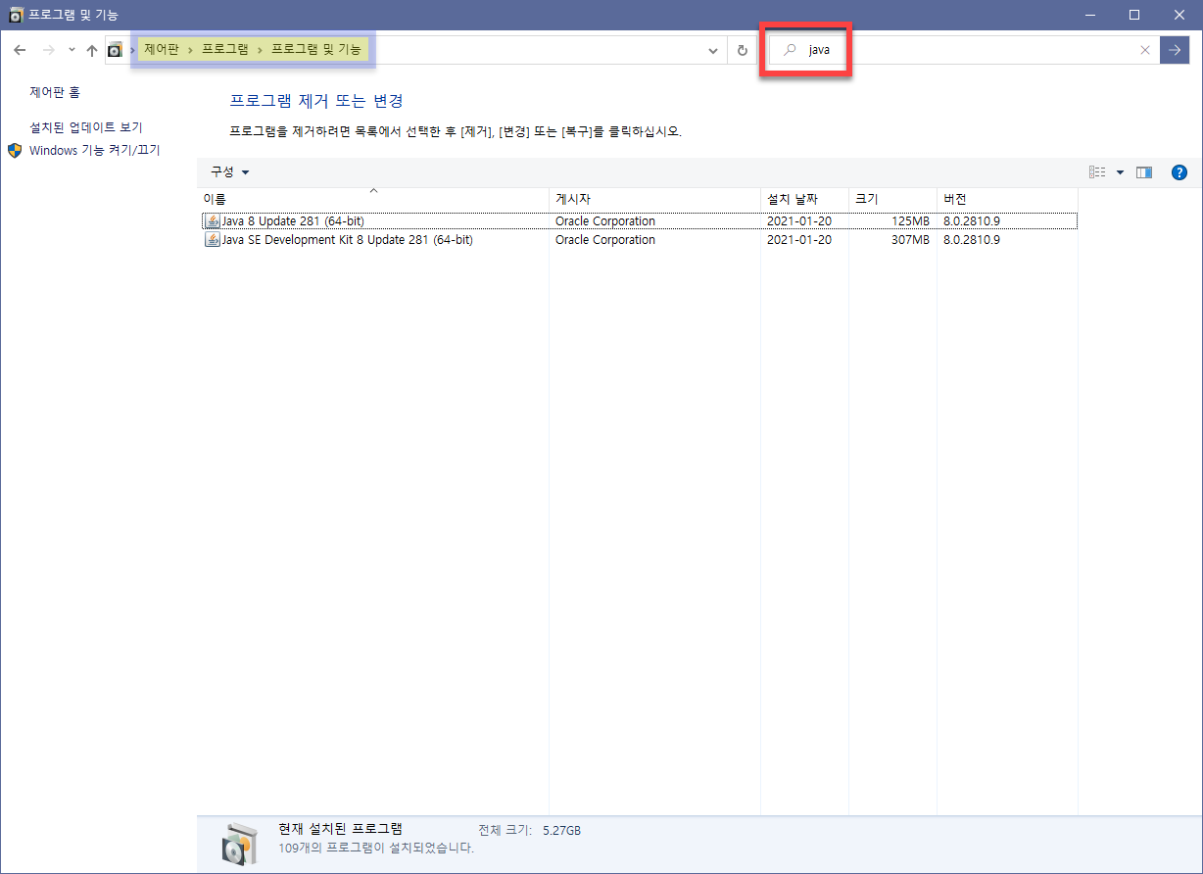
Task: Click the Control Panel icon in address bar
Action: click(116, 50)
